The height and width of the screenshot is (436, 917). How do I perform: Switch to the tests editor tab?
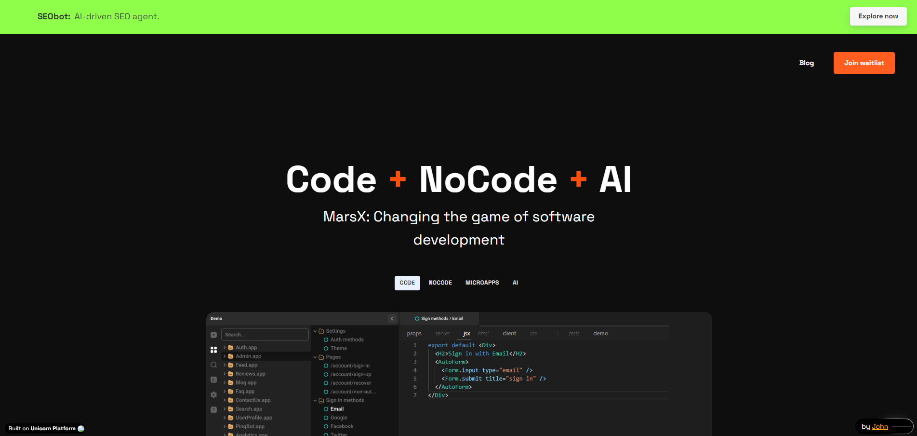(574, 334)
